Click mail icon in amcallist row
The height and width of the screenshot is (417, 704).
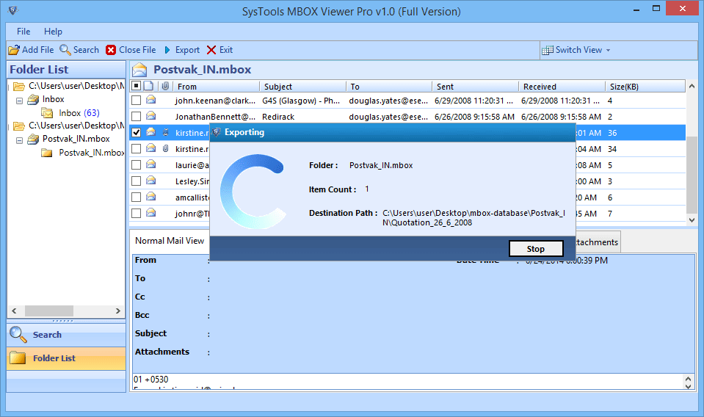151,197
